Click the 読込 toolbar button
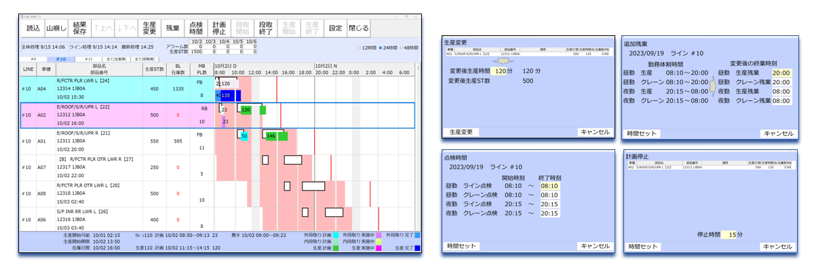The height and width of the screenshot is (270, 814). click(x=33, y=28)
